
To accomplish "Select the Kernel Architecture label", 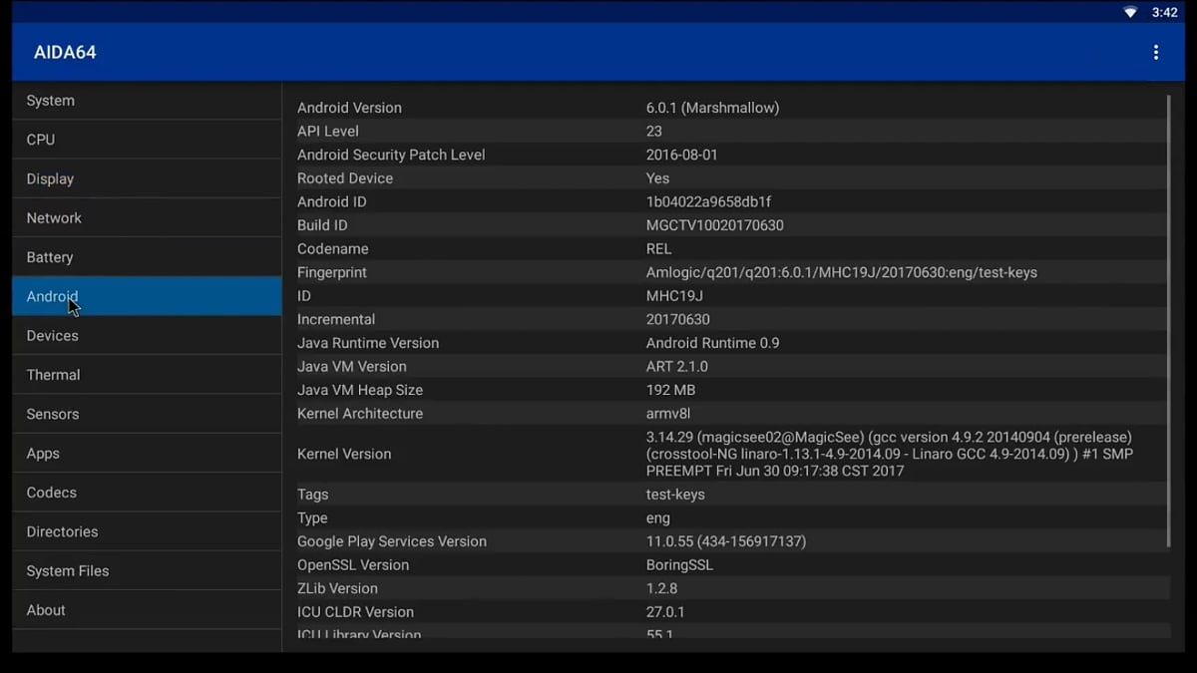I will [x=359, y=414].
